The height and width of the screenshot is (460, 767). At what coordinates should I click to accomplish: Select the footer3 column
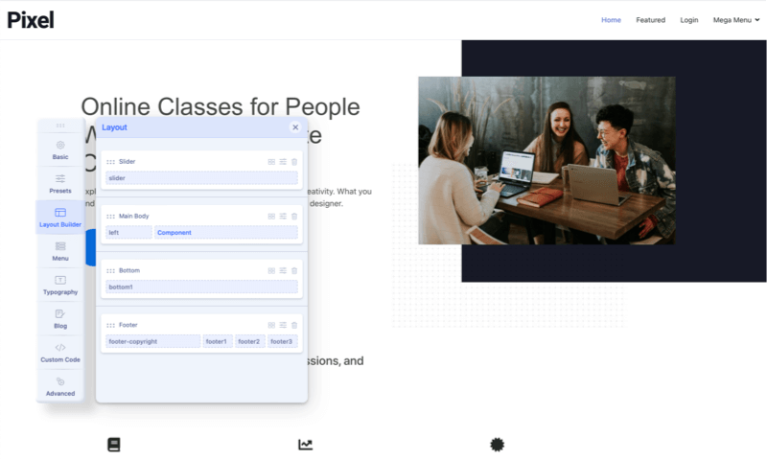[x=282, y=341]
